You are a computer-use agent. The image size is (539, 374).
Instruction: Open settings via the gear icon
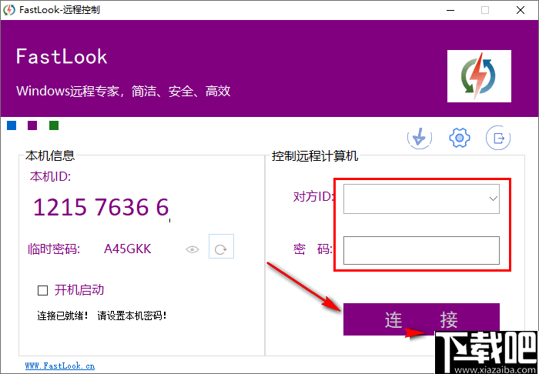click(459, 138)
